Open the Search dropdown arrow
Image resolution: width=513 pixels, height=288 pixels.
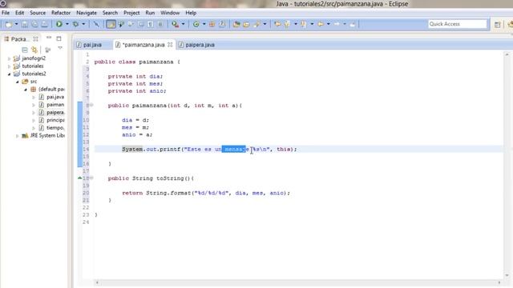(x=265, y=24)
